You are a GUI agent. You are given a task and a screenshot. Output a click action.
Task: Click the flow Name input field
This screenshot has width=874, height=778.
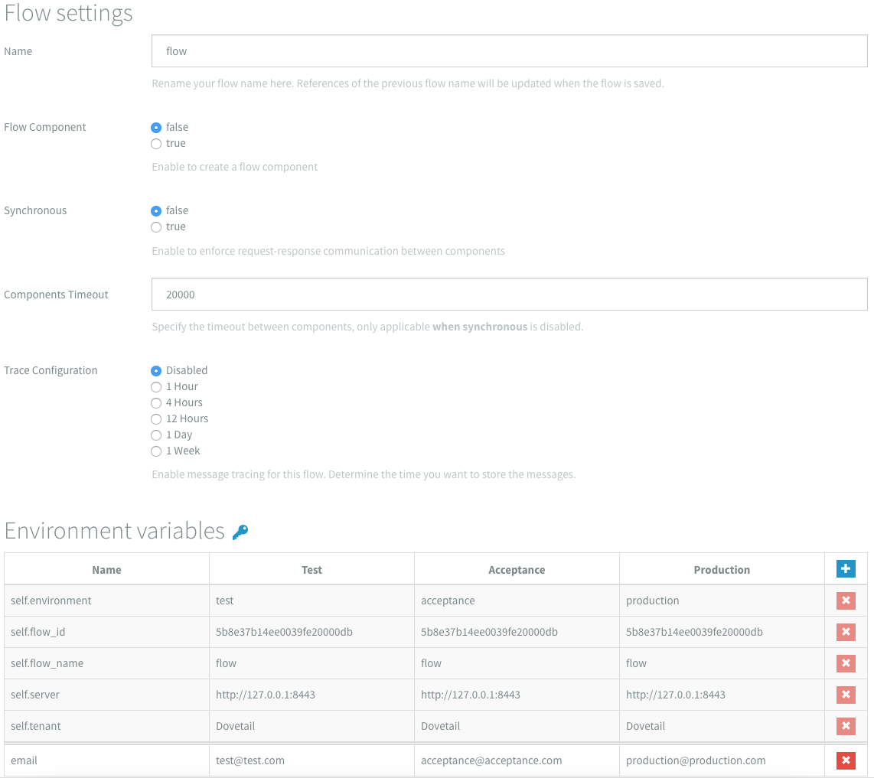[x=509, y=51]
